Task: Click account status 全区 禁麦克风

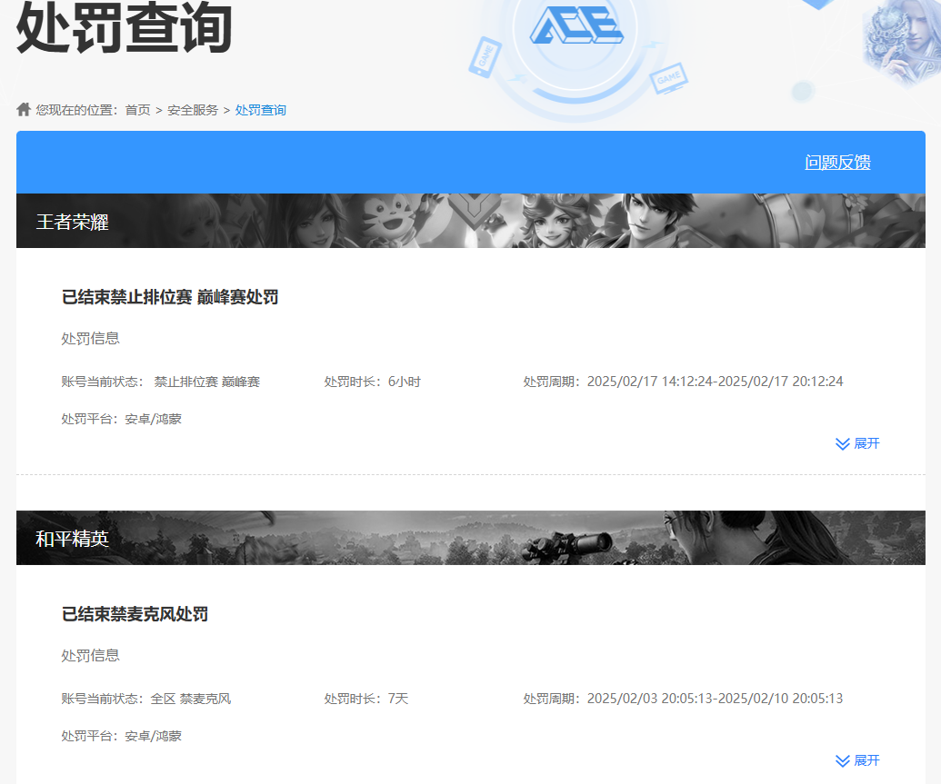Action: coord(191,699)
